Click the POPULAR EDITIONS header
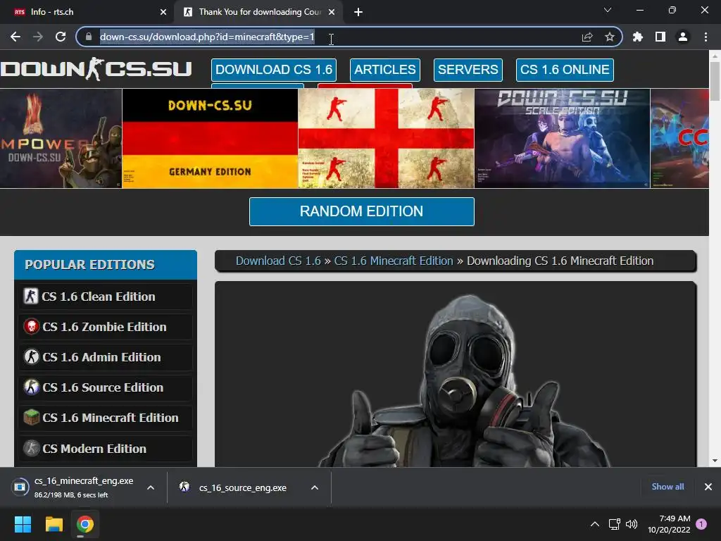721x541 pixels. click(106, 265)
